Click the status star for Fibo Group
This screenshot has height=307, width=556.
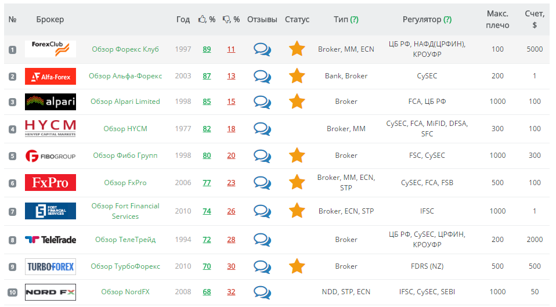(297, 156)
